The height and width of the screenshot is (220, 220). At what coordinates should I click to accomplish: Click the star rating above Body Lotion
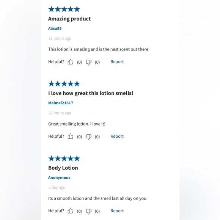[64, 159]
